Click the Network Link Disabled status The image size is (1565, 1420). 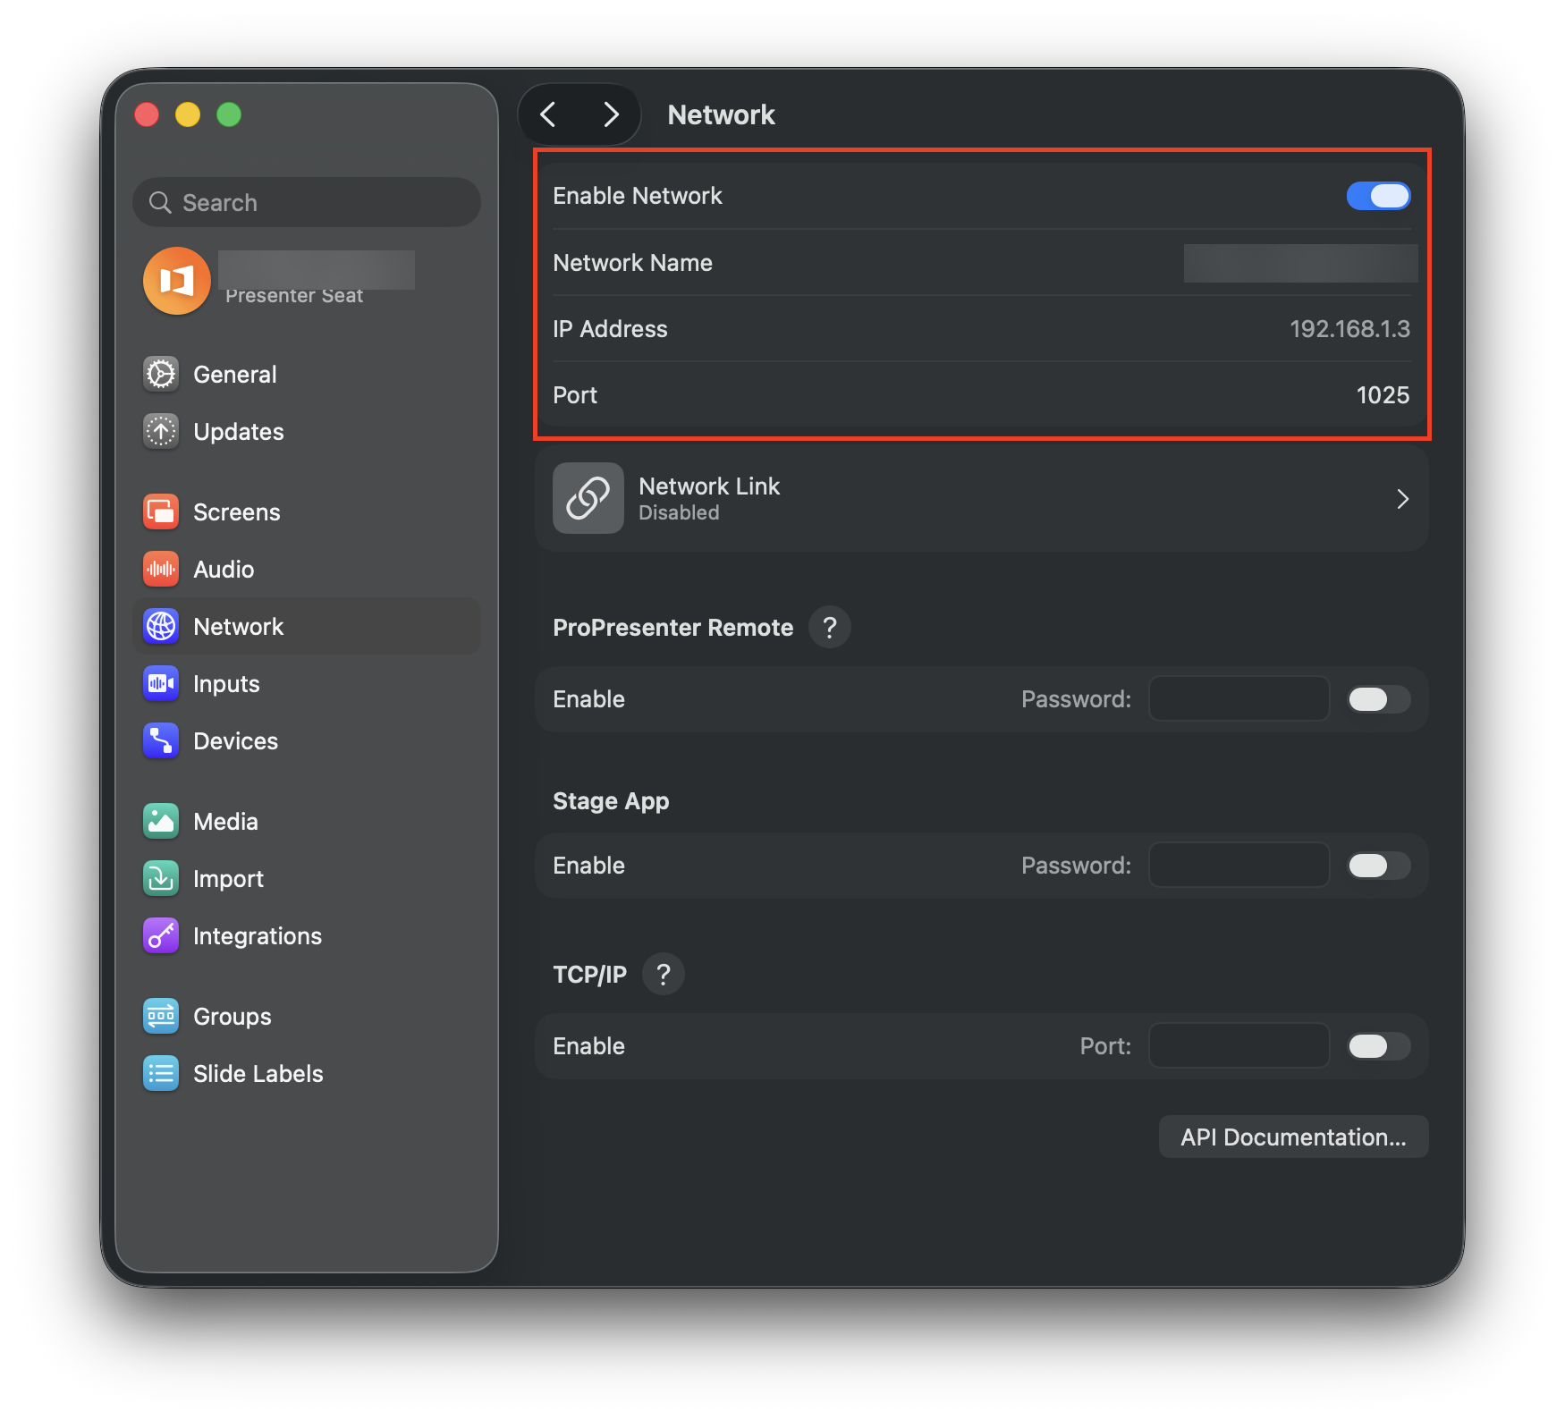click(x=679, y=512)
